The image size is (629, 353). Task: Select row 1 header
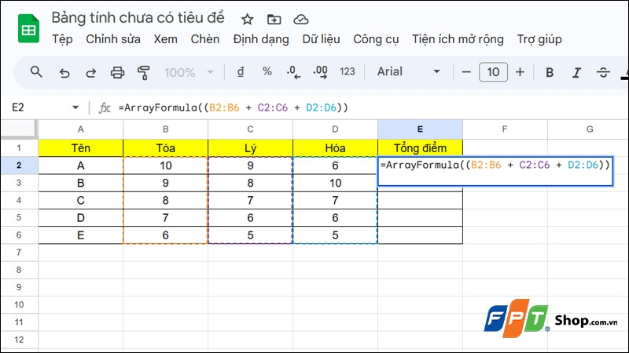coord(19,147)
